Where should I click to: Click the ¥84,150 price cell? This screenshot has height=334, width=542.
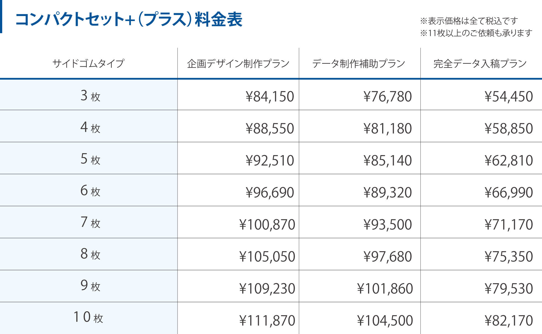click(270, 96)
